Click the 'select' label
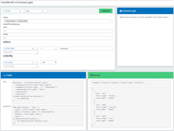The height and width of the screenshot is (131, 174). (5, 17)
